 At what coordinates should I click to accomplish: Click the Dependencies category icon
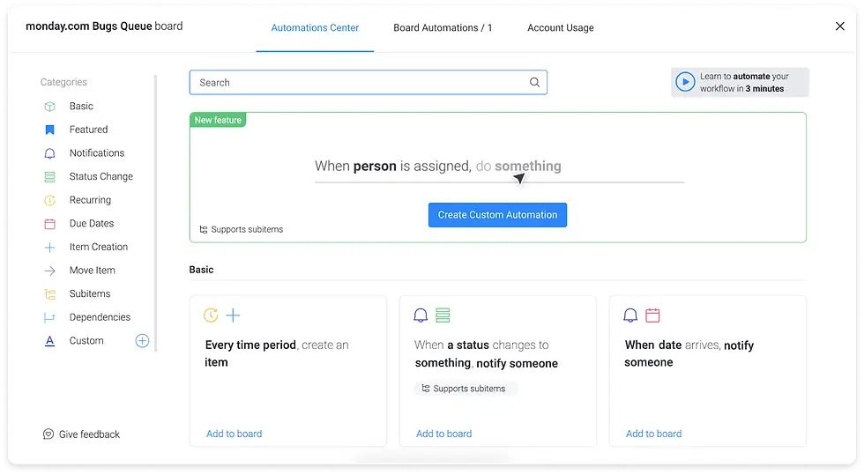[x=50, y=317]
